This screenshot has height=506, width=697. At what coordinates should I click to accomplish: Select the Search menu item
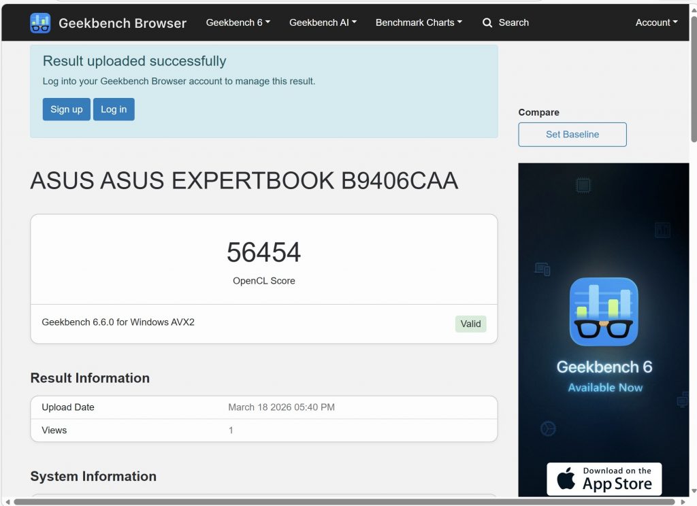click(506, 22)
